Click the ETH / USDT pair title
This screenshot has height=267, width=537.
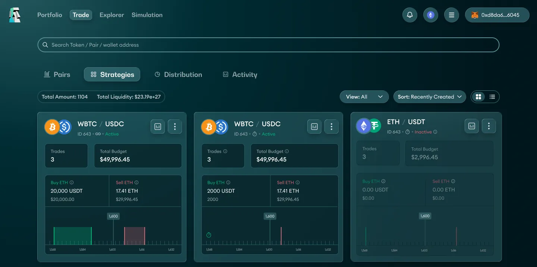(406, 122)
